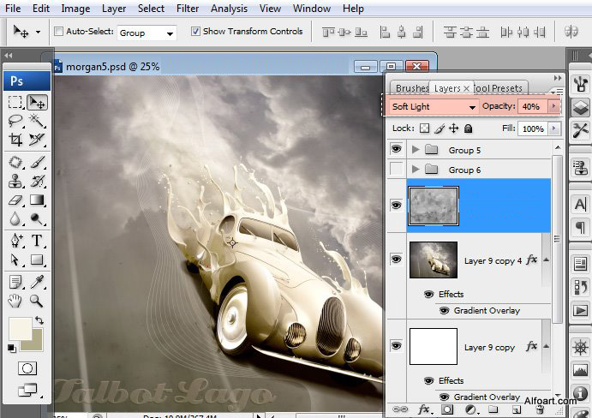This screenshot has height=418, width=592.
Task: Open the Move tool preset picker arrow
Action: click(x=38, y=32)
